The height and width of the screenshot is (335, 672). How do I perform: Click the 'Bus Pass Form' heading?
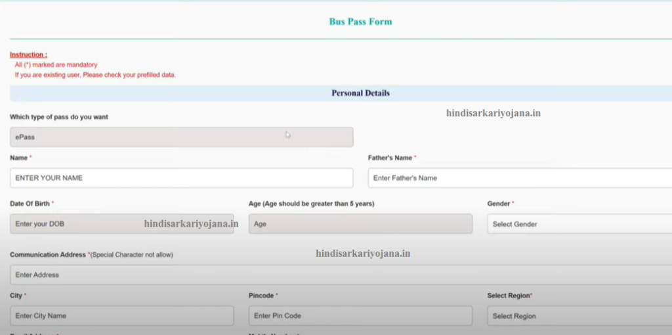360,22
